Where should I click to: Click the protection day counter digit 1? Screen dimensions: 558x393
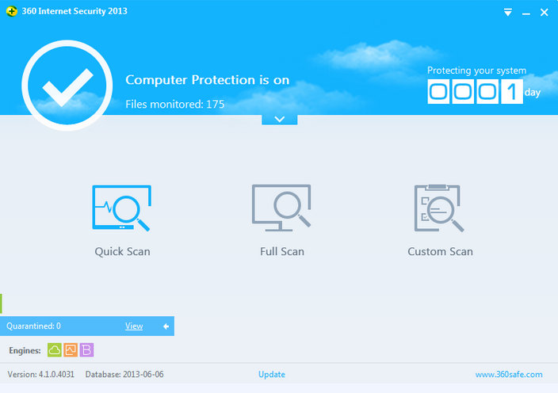pos(512,92)
